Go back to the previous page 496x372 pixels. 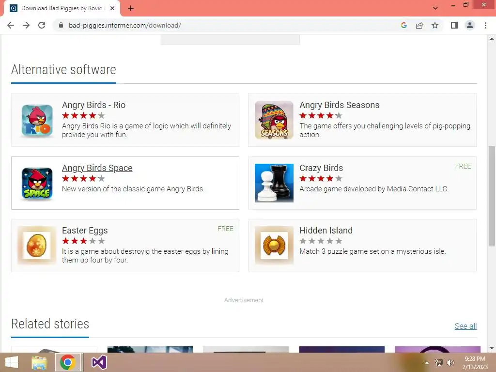coord(11,25)
